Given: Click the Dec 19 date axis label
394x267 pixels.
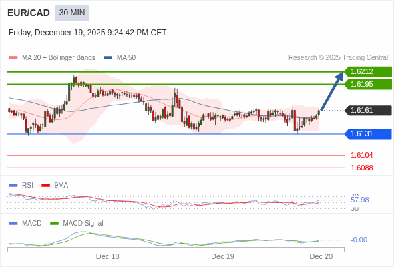Looking at the screenshot, I should click(222, 256).
